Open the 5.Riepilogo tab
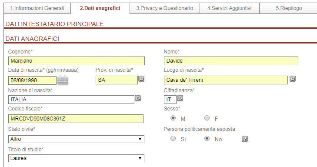 [289, 8]
